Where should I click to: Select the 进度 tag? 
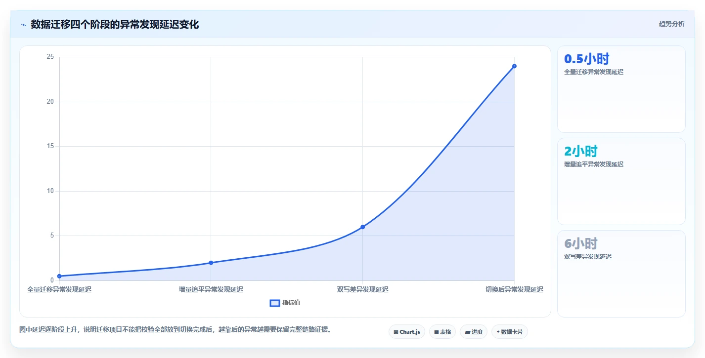pyautogui.click(x=474, y=332)
